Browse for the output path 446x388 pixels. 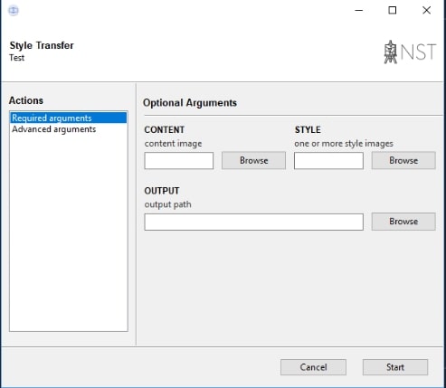(x=403, y=222)
